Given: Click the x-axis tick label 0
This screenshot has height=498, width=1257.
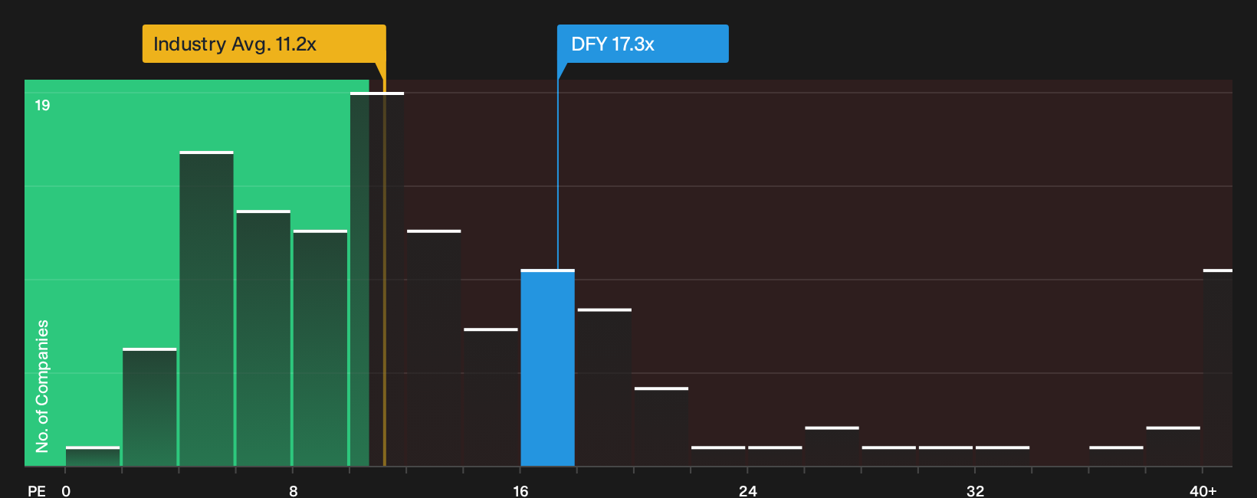Looking at the screenshot, I should [x=66, y=490].
